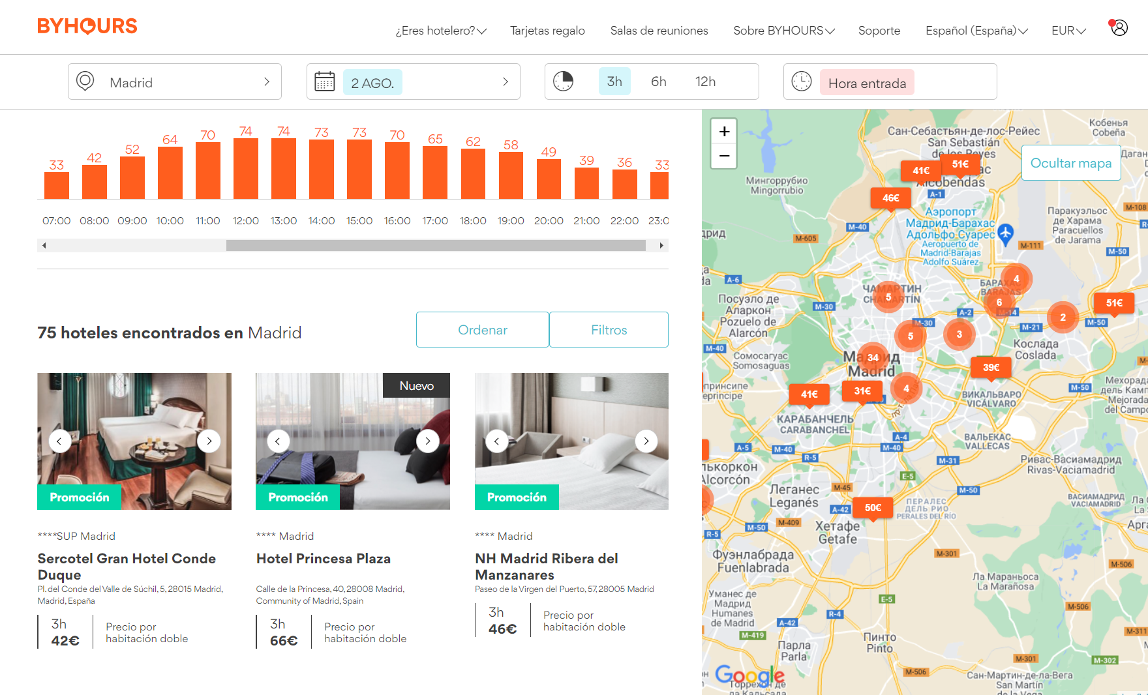This screenshot has width=1148, height=695.
Task: Show previous photo of NH Madrid Ribera
Action: [x=497, y=441]
